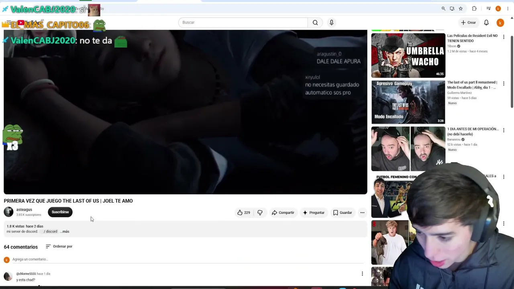Open the @chlorine5555 commenter avatar
The image size is (514, 289).
pyautogui.click(x=8, y=276)
